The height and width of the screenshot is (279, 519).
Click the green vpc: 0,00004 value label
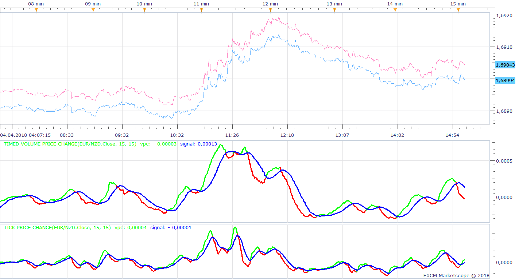(131, 228)
